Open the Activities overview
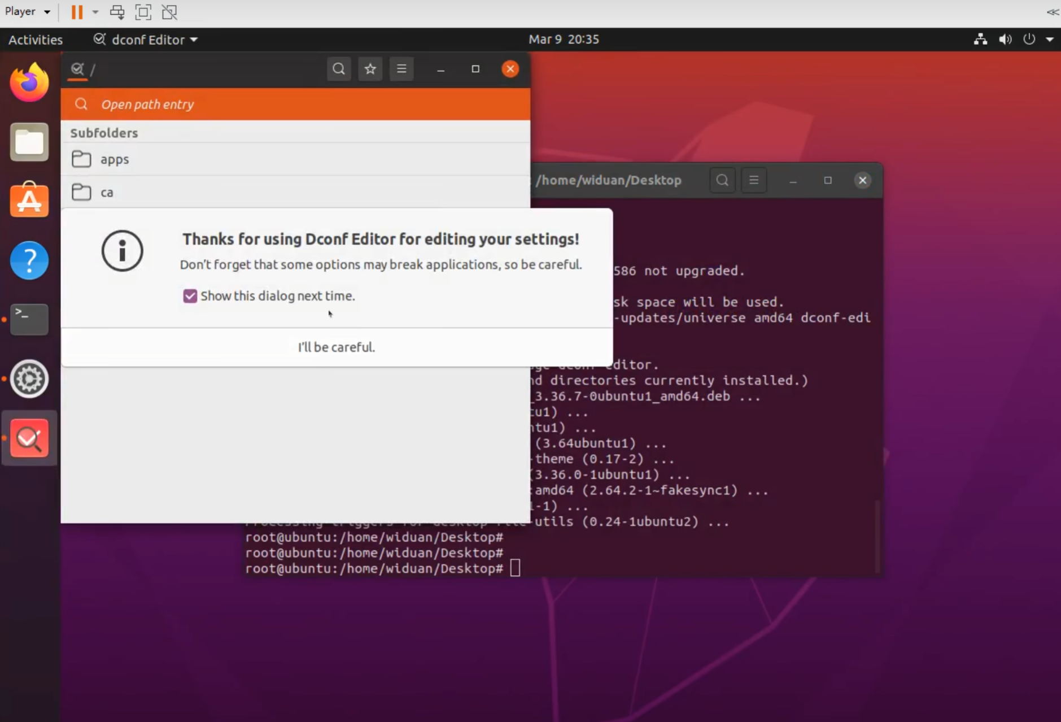The image size is (1061, 722). (36, 40)
